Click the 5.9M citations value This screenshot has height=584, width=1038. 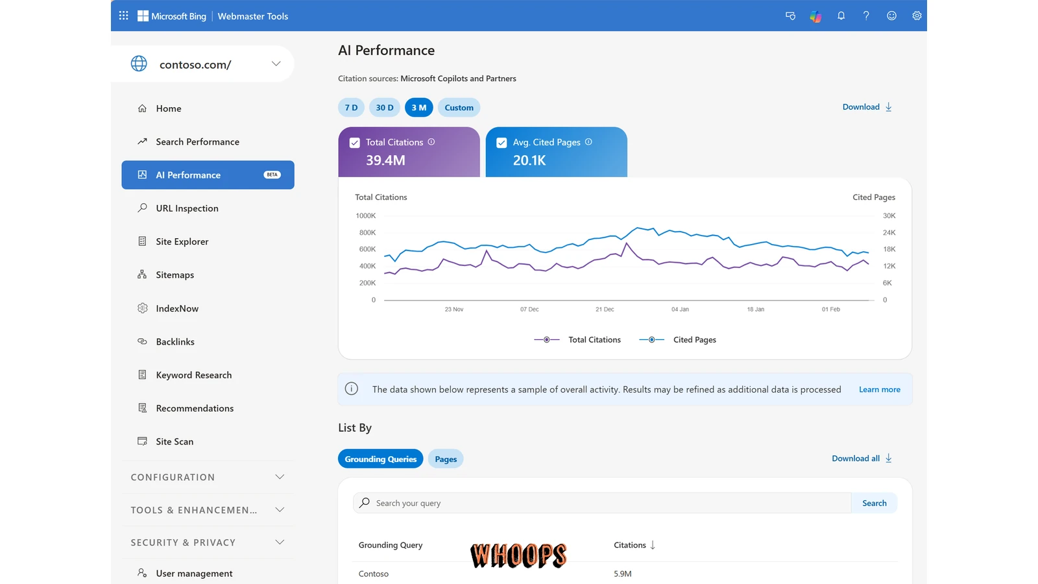coord(623,574)
